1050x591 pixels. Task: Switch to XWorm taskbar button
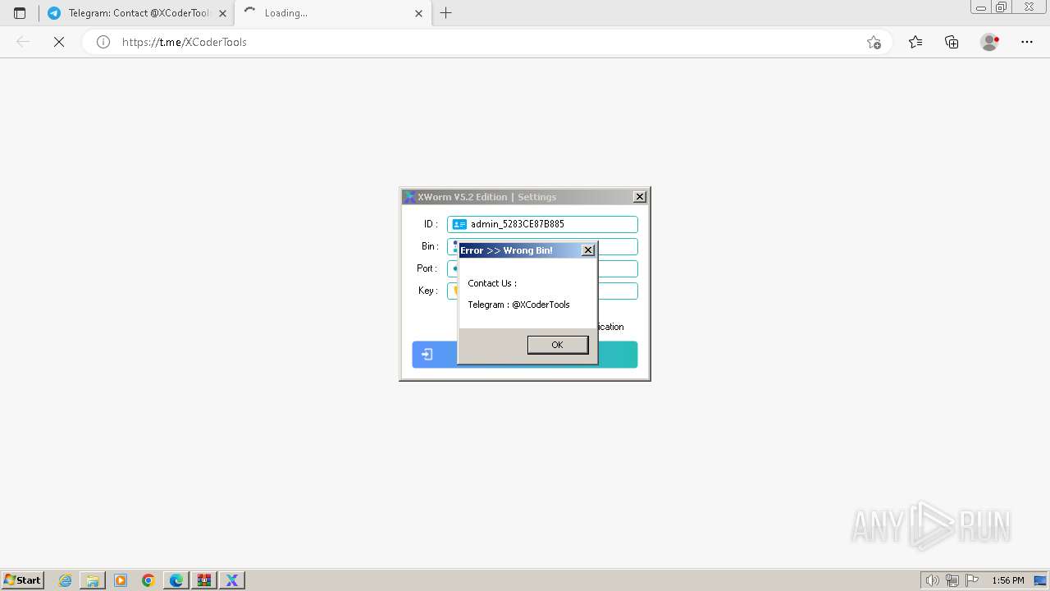pos(232,580)
